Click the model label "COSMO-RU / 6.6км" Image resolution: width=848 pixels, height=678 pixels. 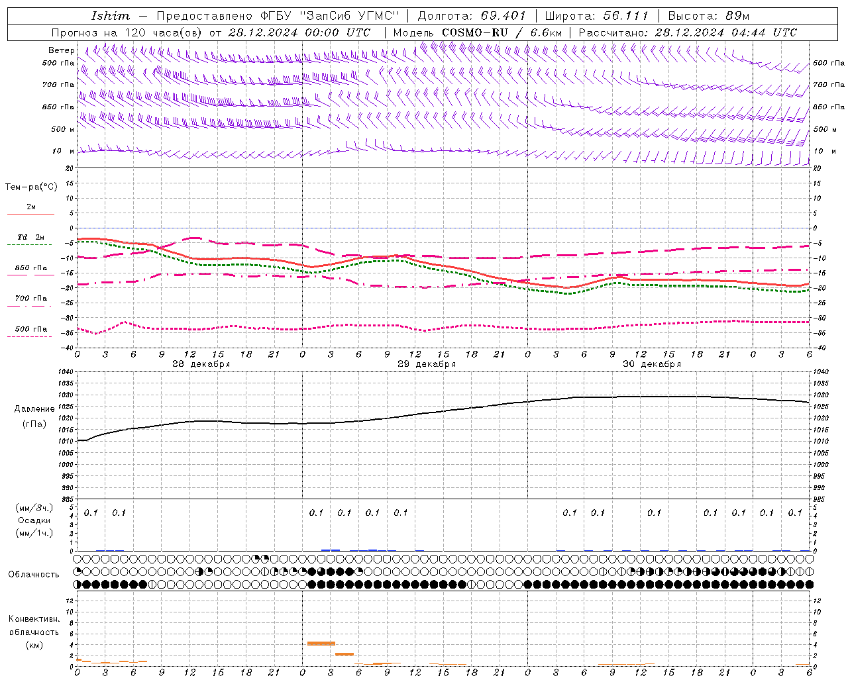coord(502,32)
